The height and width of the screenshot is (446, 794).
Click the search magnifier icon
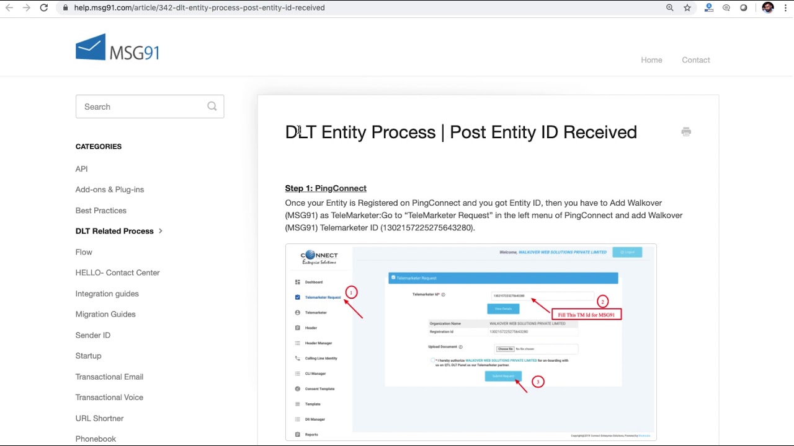coord(212,106)
